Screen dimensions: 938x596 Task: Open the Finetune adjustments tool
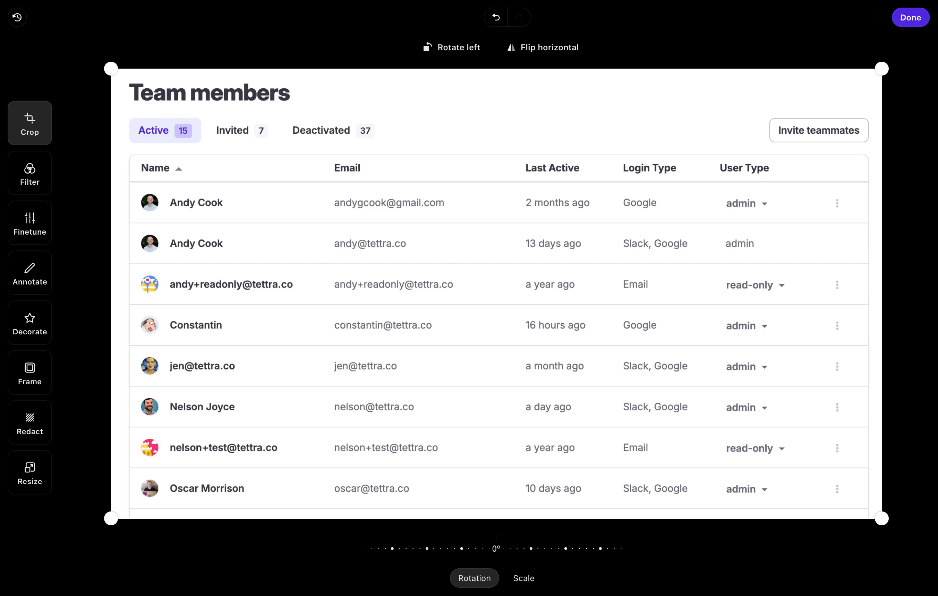tap(29, 223)
